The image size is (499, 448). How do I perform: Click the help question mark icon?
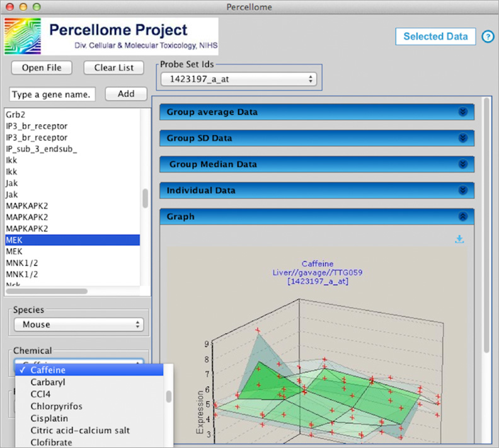[x=488, y=37]
